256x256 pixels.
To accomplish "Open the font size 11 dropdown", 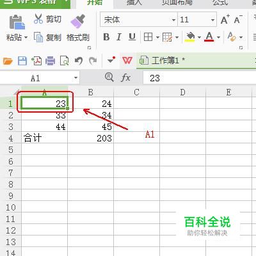I will click(212, 20).
